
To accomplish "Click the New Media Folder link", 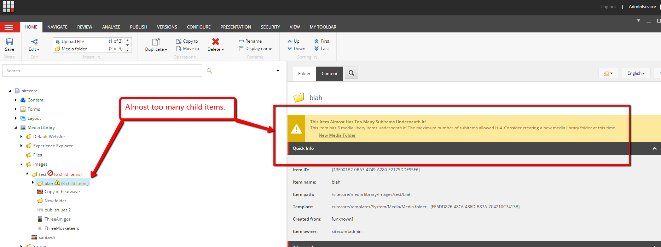I will click(337, 135).
